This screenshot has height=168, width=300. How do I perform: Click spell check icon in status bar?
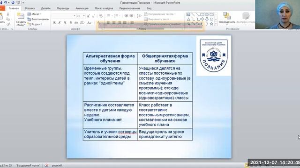pos(46,166)
